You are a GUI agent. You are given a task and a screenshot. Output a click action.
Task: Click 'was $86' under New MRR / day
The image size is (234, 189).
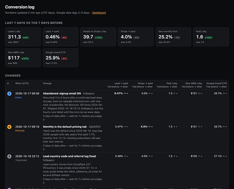pyautogui.click(x=12, y=63)
